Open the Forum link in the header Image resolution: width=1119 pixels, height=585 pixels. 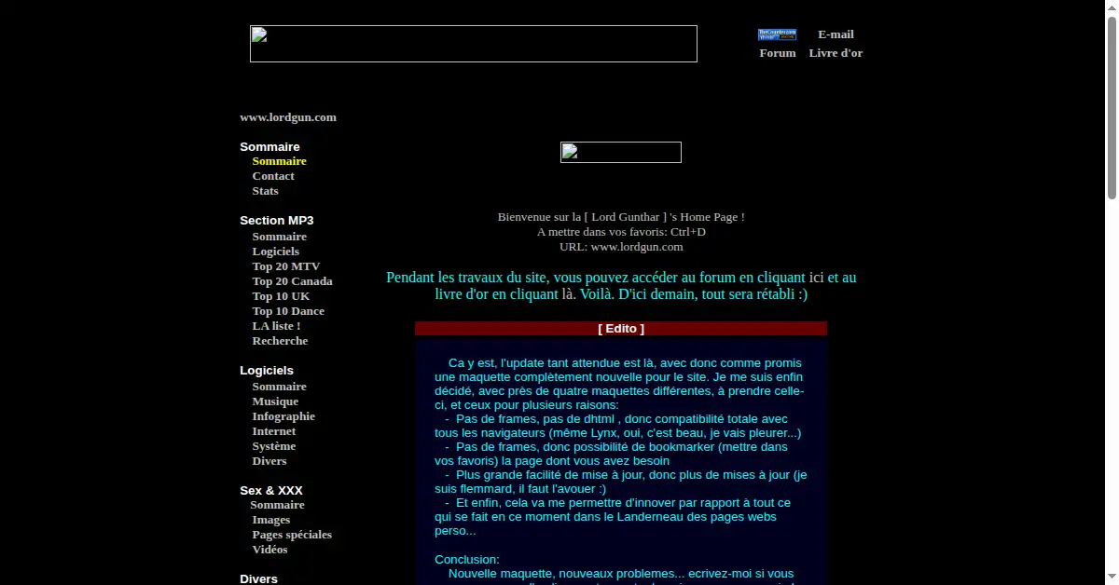point(778,53)
